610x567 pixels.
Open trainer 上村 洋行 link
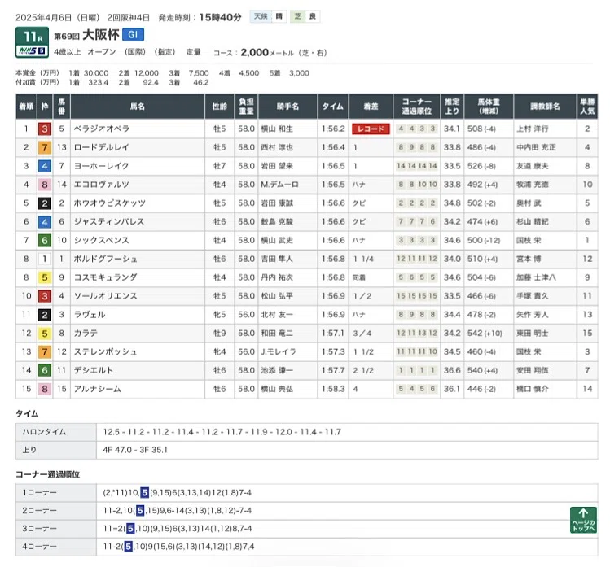532,129
